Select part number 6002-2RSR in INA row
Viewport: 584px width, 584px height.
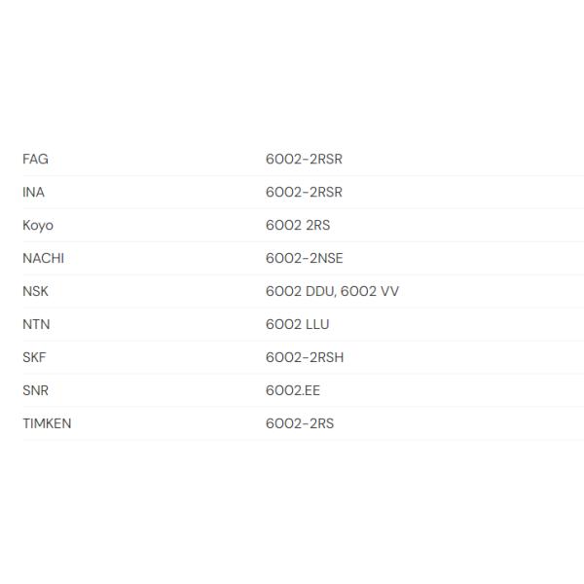pyautogui.click(x=304, y=192)
